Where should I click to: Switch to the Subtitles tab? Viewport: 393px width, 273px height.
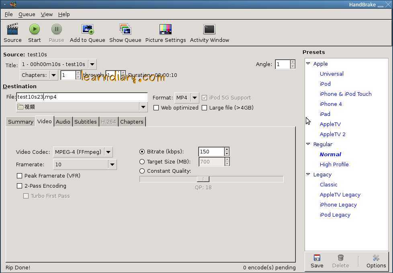click(x=86, y=122)
